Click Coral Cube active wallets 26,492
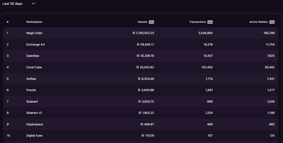Screen dimensions: 283x143 [270, 67]
